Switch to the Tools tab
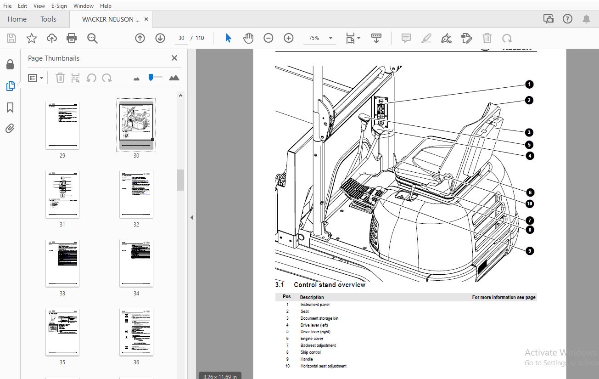This screenshot has height=379, width=599. [x=48, y=19]
